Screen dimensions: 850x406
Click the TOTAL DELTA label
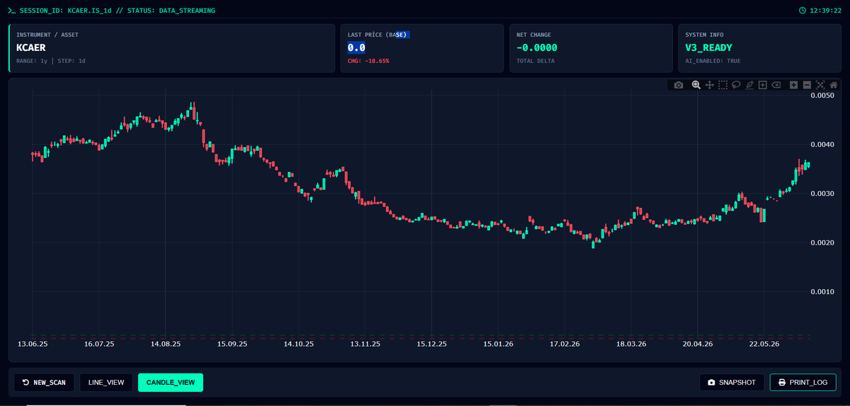click(535, 61)
